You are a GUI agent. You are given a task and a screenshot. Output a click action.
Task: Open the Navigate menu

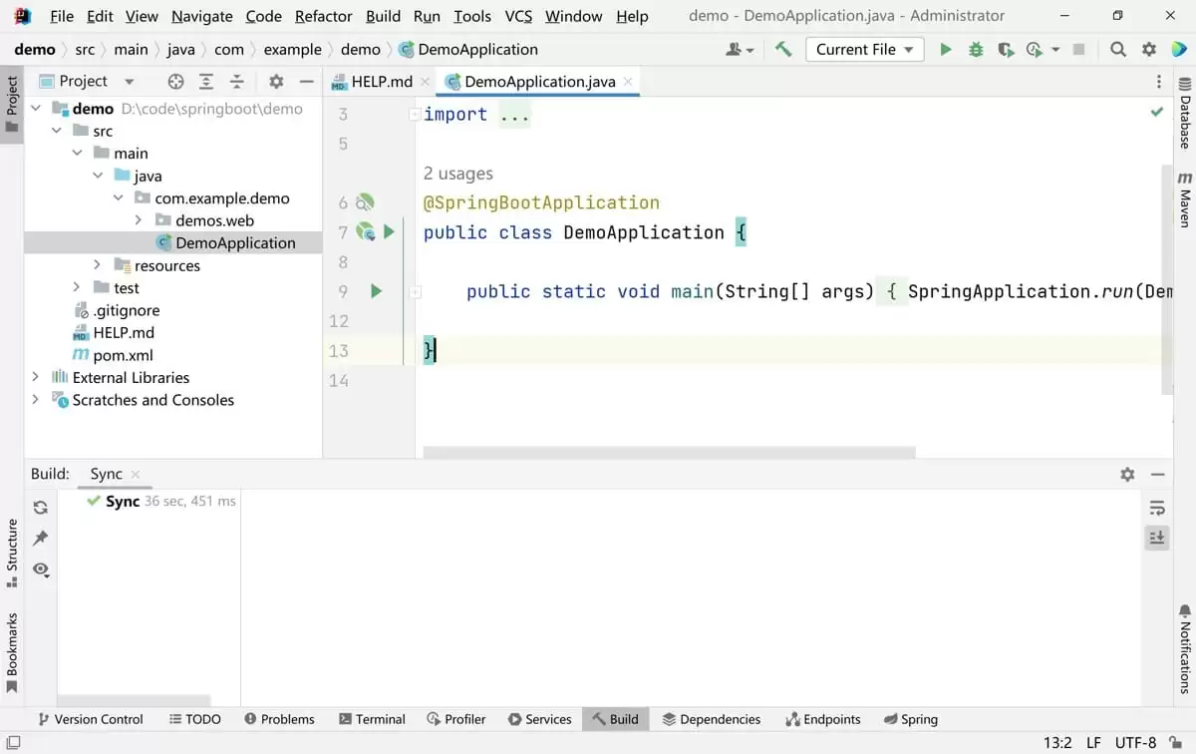point(202,16)
